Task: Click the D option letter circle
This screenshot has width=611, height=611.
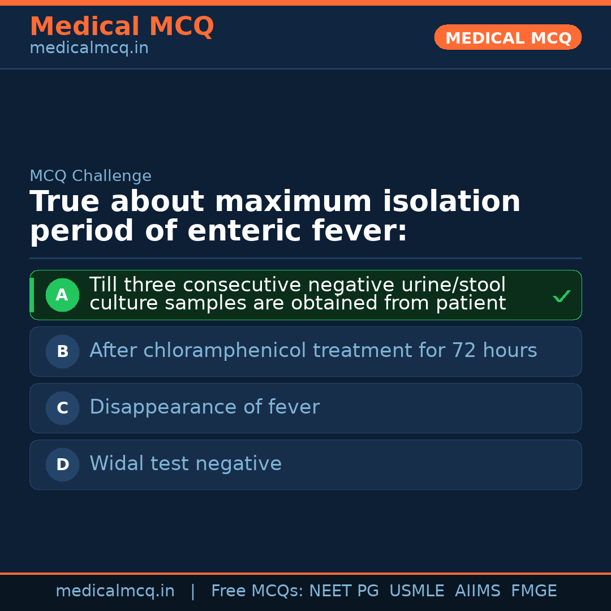Action: [x=62, y=464]
